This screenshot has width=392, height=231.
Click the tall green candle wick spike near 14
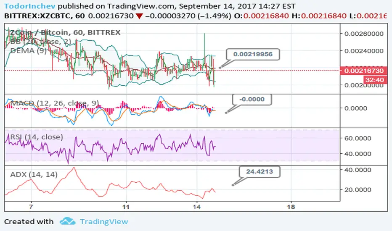point(204,45)
